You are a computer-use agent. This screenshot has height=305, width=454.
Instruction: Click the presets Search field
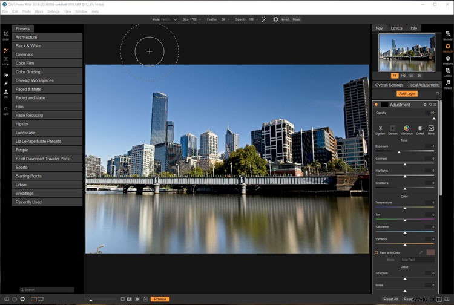click(47, 290)
